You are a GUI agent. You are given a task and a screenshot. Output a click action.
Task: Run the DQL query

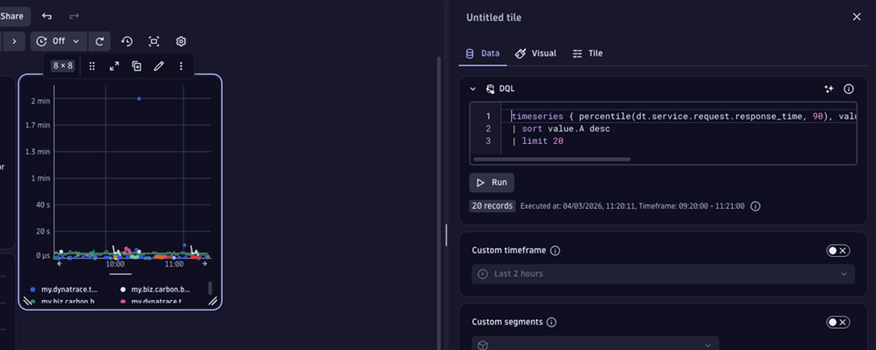click(x=492, y=182)
